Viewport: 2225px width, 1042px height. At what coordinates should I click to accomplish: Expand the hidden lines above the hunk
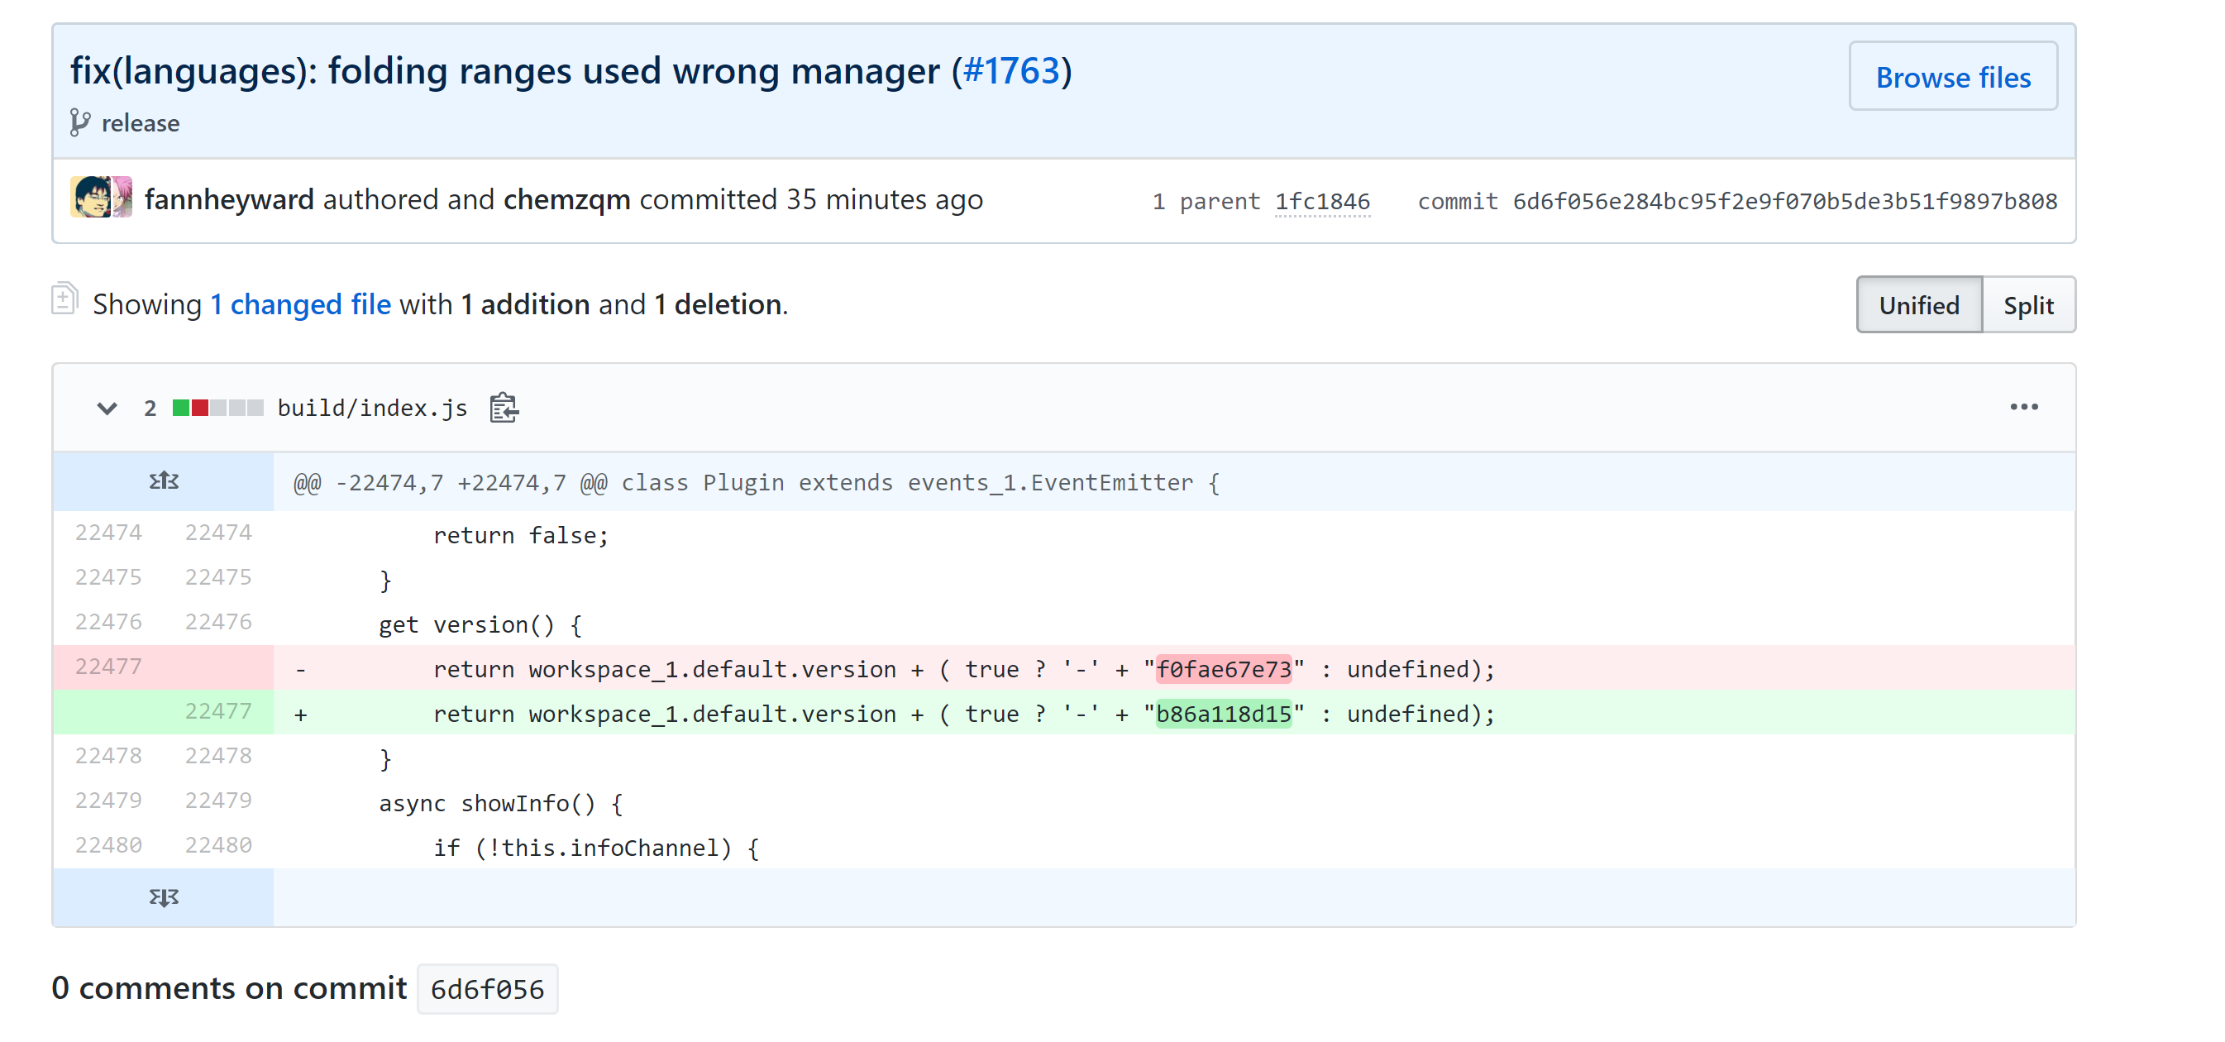coord(163,480)
